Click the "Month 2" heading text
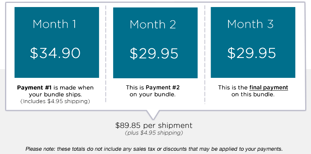 pos(153,24)
